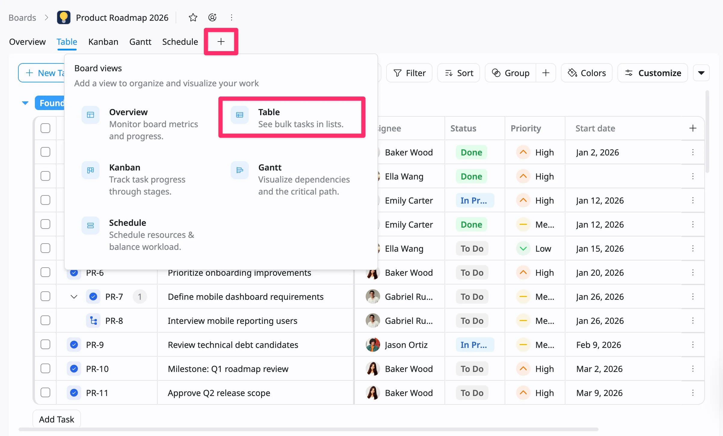Change the High priority of PR-10
723x436 pixels.
pyautogui.click(x=535, y=369)
